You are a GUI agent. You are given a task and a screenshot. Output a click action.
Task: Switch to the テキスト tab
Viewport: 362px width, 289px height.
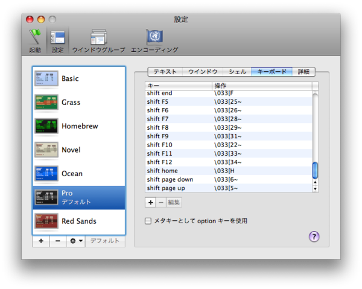coord(165,72)
